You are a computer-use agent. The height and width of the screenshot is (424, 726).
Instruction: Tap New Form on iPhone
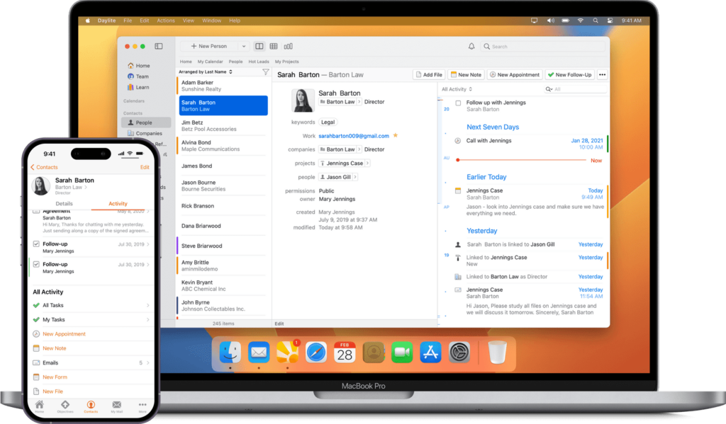click(55, 377)
